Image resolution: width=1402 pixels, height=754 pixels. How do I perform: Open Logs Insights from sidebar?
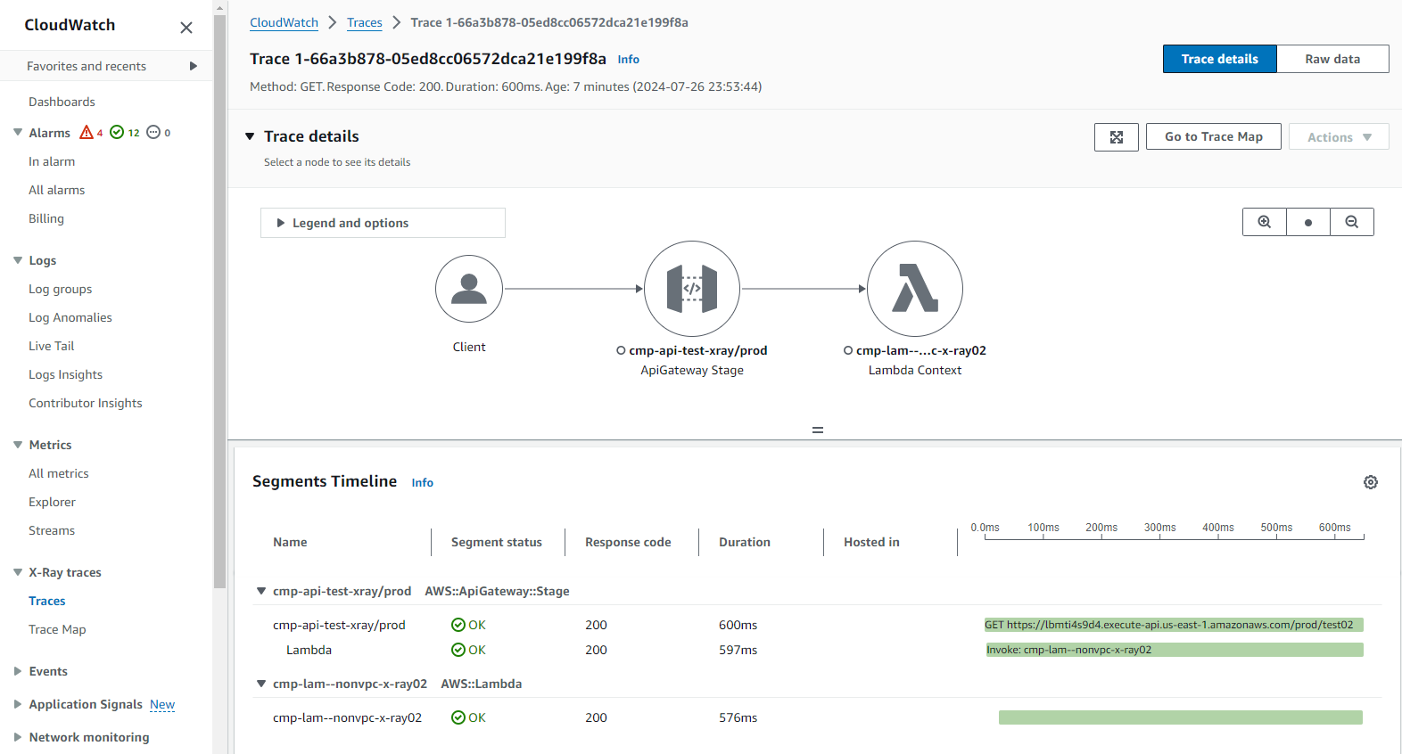click(65, 374)
